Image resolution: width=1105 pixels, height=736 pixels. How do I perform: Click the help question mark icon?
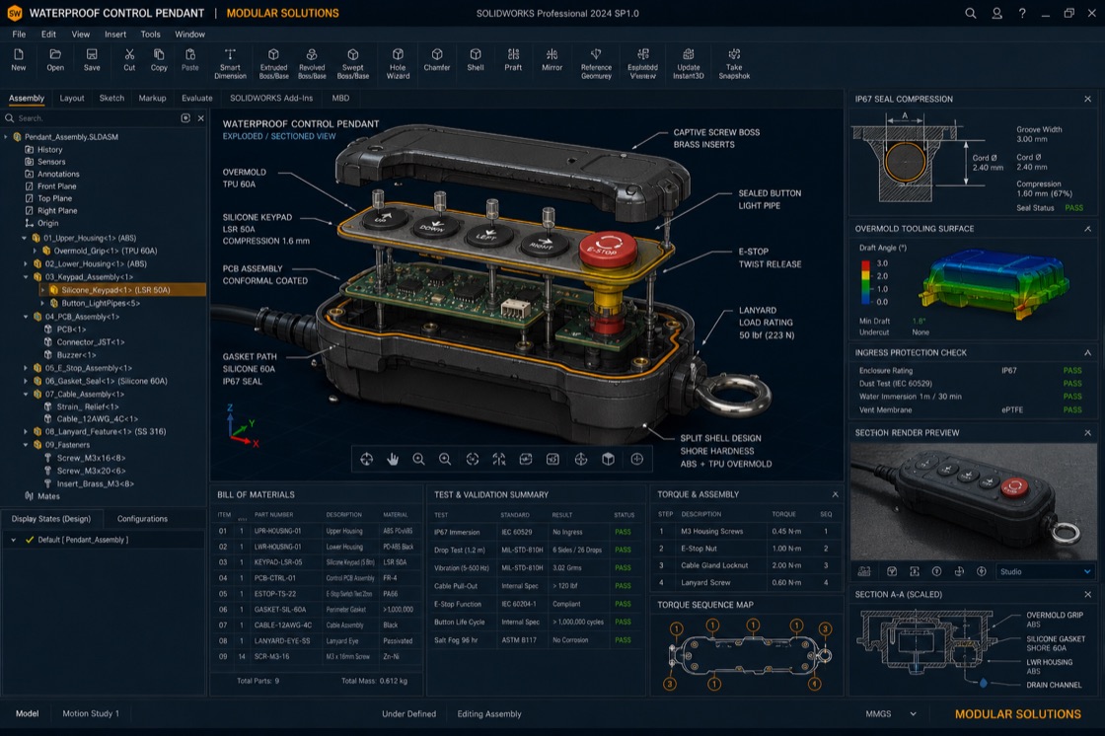coord(1022,14)
